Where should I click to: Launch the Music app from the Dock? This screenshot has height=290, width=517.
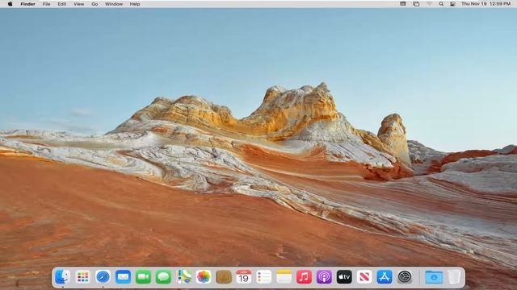[x=304, y=277]
